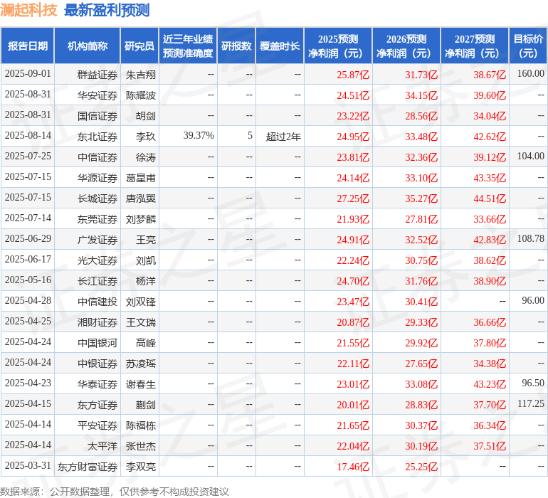This screenshot has width=548, height=498.
Task: Sort by 报告日期 column header
Action: pyautogui.click(x=28, y=46)
